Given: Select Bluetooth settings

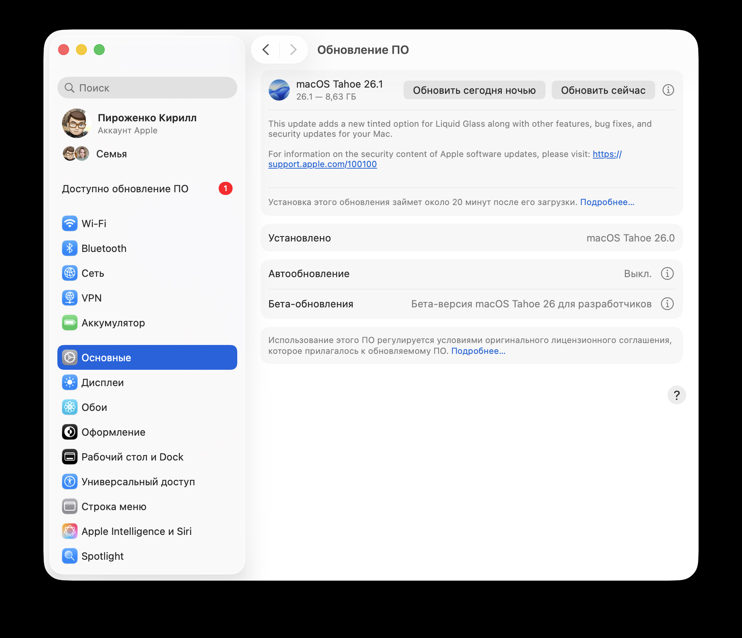Looking at the screenshot, I should click(x=104, y=248).
